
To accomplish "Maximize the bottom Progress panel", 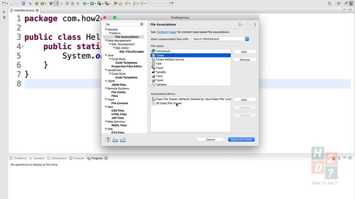I will (x=350, y=158).
